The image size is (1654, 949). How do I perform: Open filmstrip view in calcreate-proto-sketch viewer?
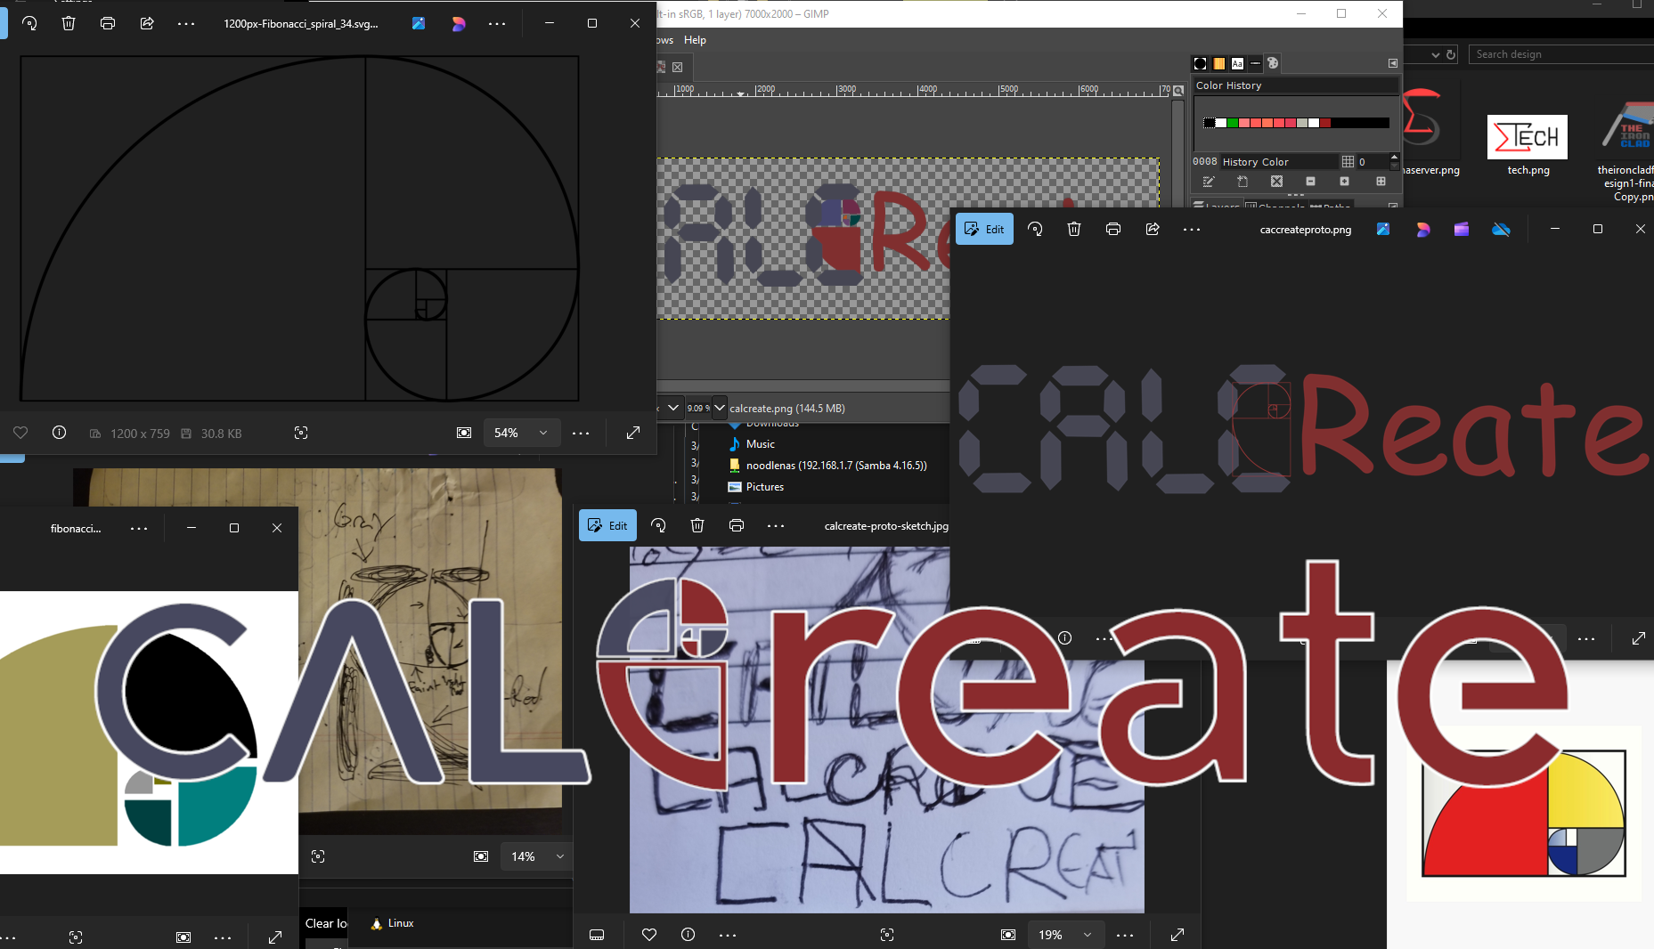click(x=597, y=935)
